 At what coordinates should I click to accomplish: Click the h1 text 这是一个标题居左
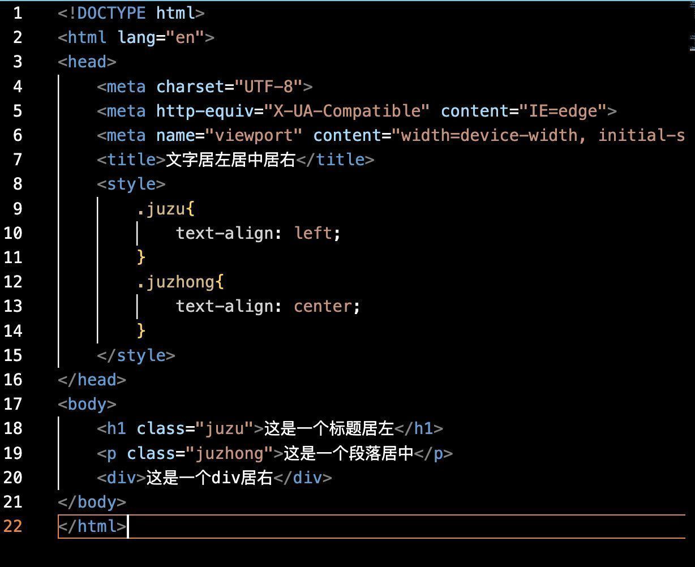point(329,428)
